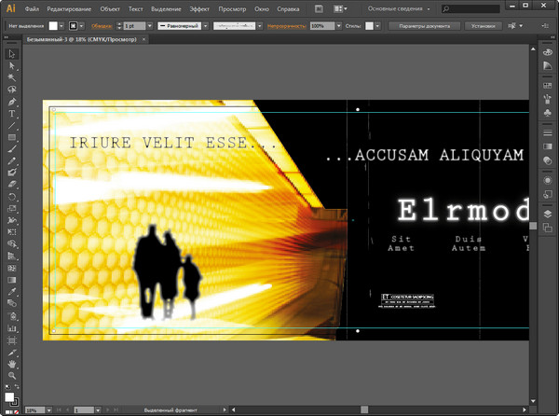
Task: Click the fill color swatch in control bar
Action: point(55,26)
